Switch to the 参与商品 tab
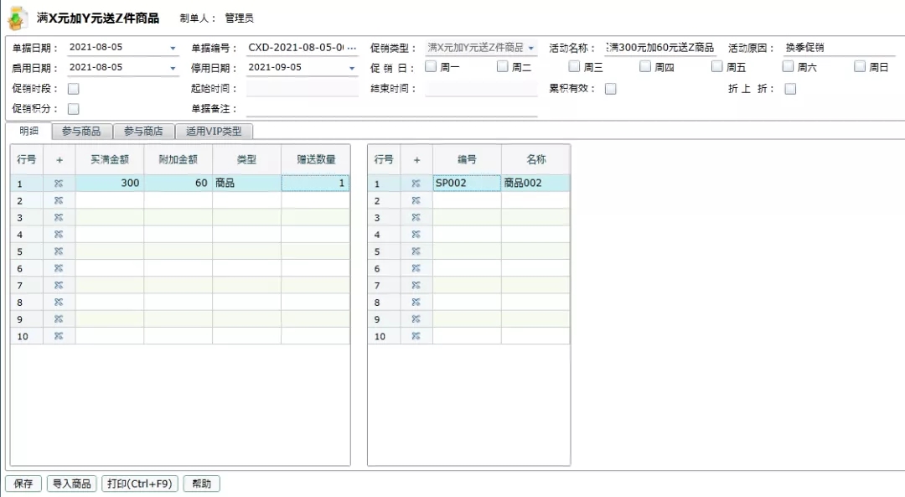The image size is (905, 497). tap(81, 132)
